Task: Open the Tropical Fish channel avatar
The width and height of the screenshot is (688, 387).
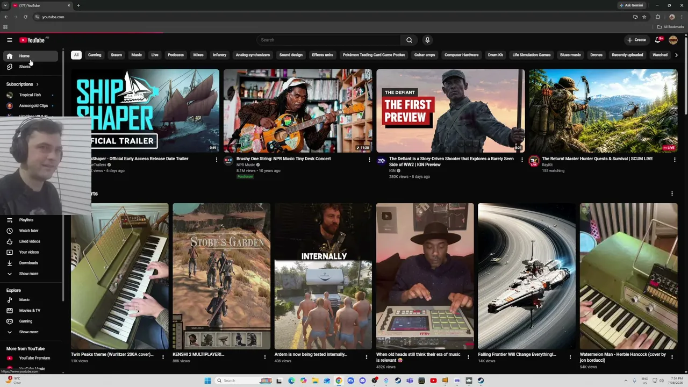Action: click(10, 95)
